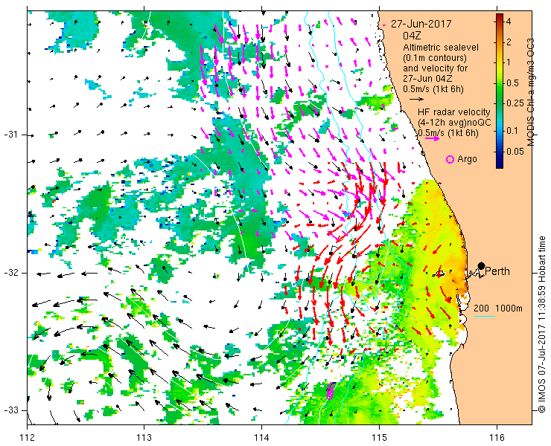The width and height of the screenshot is (551, 446).
Task: Click the '(4-12h avg)noQC' legend text
Action: pos(454,123)
